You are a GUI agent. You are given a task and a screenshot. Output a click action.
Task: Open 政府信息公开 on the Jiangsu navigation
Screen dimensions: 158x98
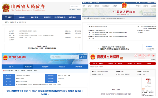[106, 6]
